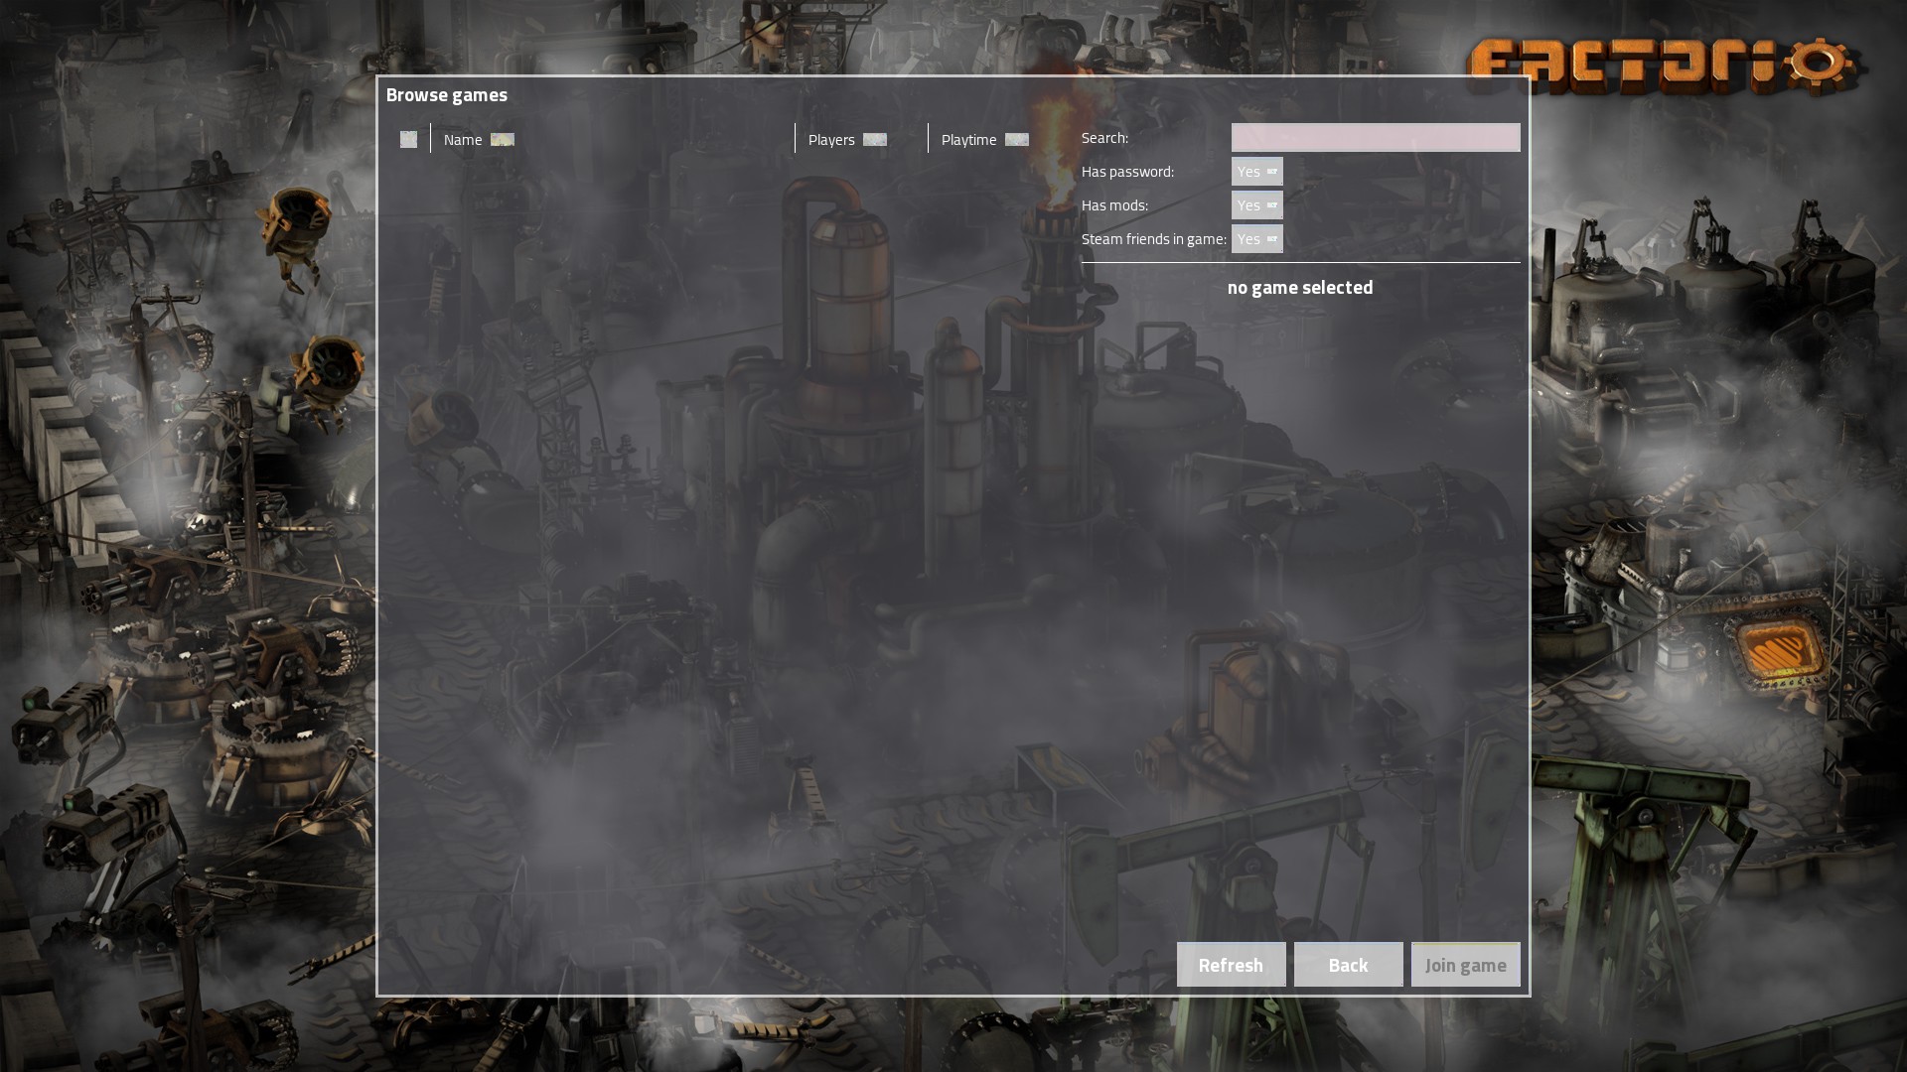Screen dimensions: 1907x1072
Task: Click the small icon column header before Name
Action: [408, 140]
